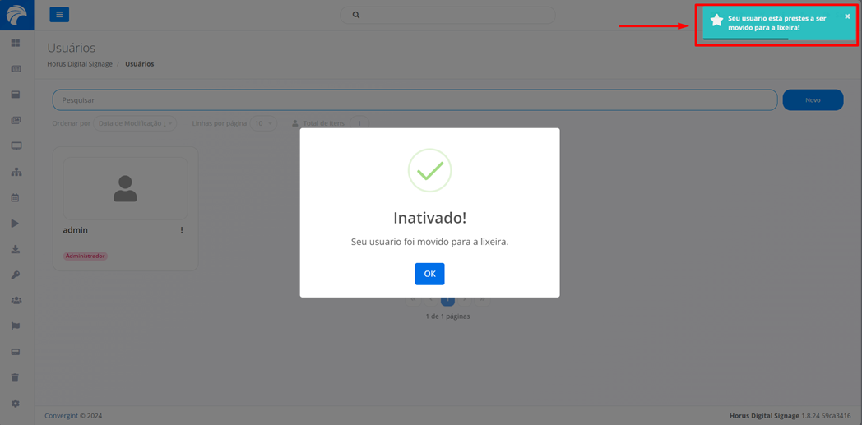Click the 'Seu usuario foi movido para a lixeira.' message
Screen dimensions: 862x425
[429, 243]
